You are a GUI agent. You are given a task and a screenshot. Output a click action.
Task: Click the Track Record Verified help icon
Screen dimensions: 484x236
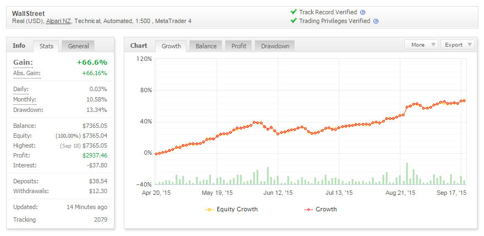tap(362, 13)
